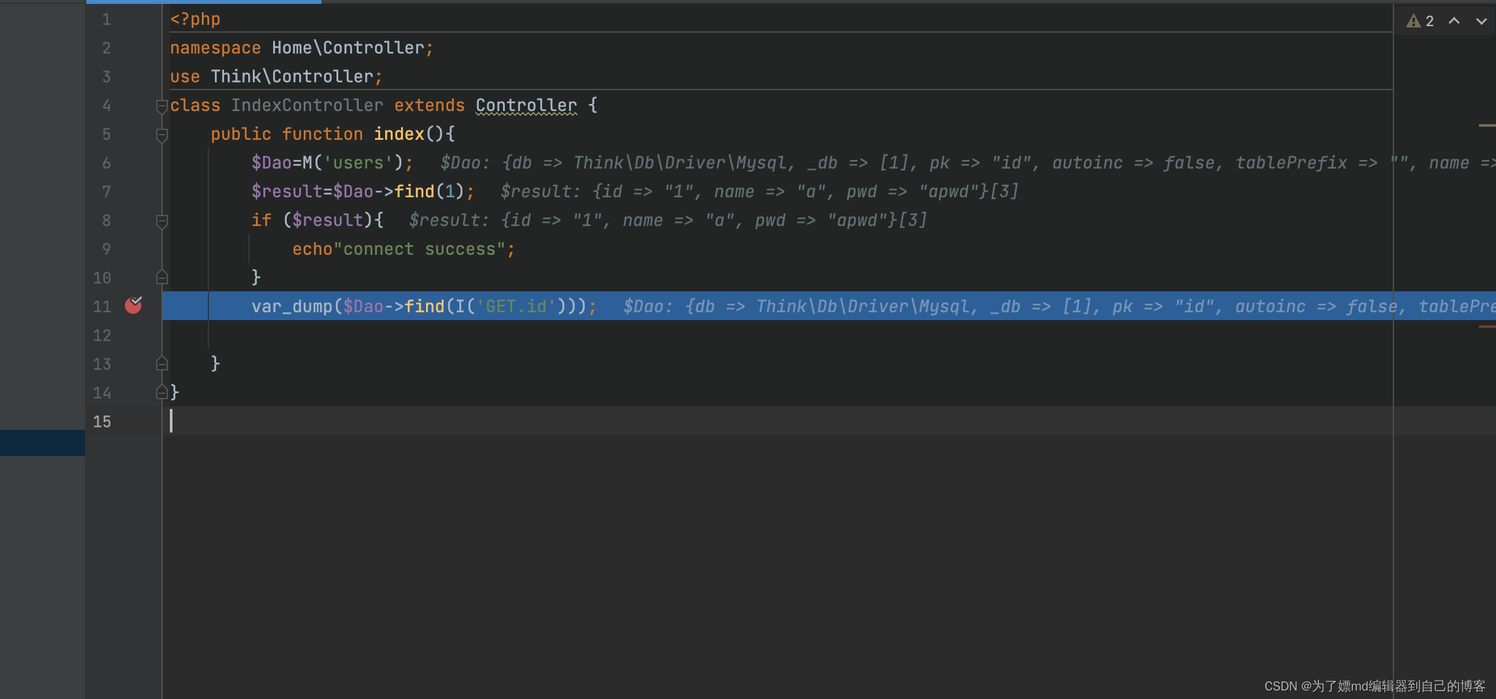This screenshot has height=699, width=1496.
Task: Click the 'GET.id' string literal
Action: [x=516, y=306]
